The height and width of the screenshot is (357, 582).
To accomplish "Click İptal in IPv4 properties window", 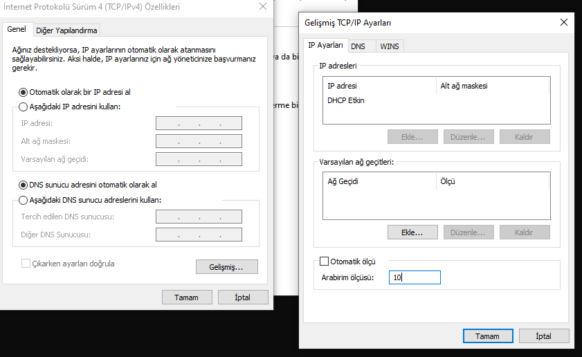I will [x=243, y=297].
